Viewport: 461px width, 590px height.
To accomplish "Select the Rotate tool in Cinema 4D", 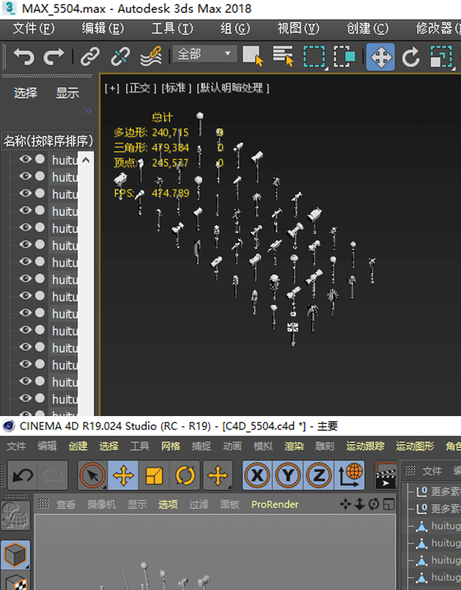I will click(185, 476).
